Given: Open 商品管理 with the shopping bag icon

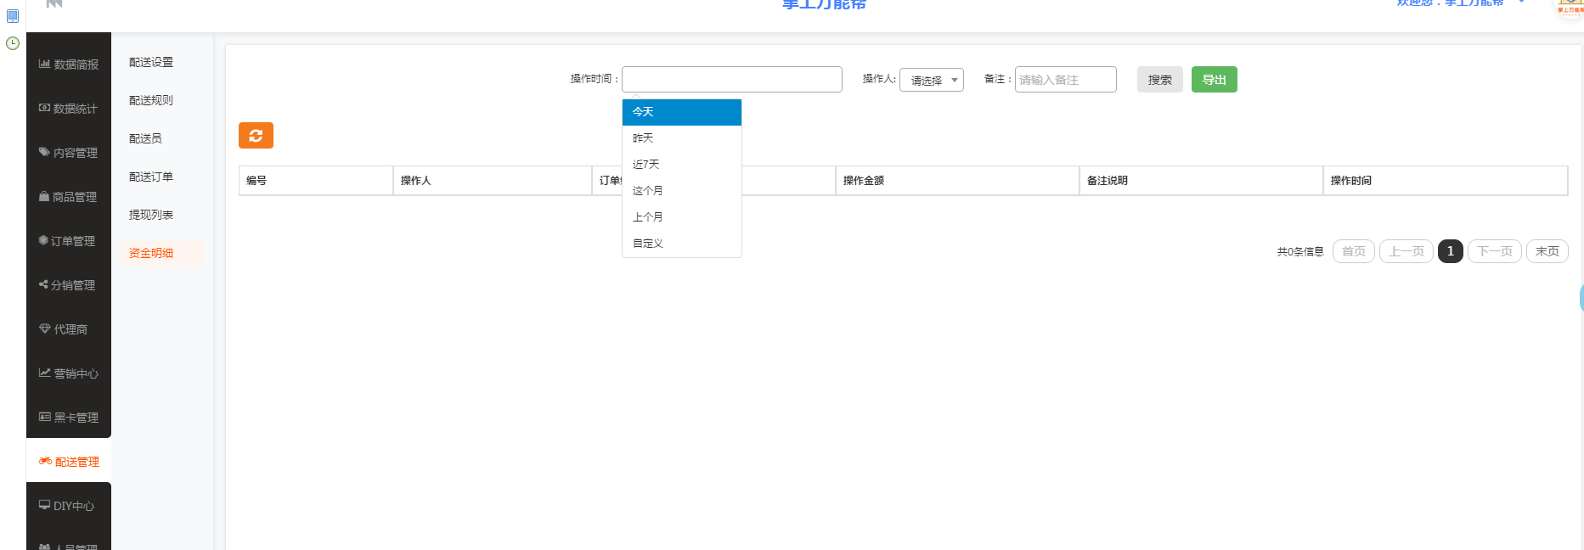Looking at the screenshot, I should (x=69, y=197).
